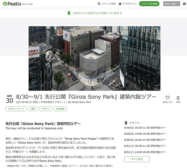Click the チケット section ticket icon

tap(126, 123)
